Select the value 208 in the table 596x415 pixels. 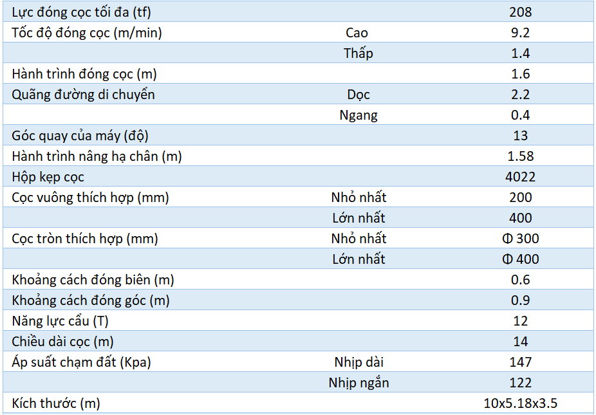[x=520, y=12]
